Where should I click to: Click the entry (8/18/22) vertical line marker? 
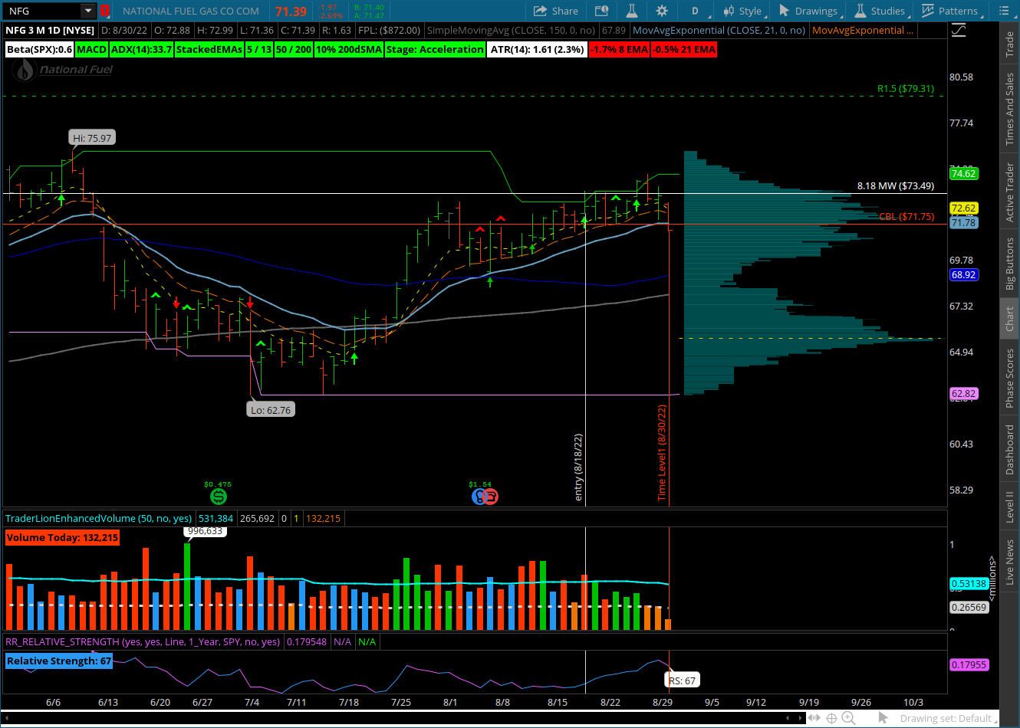tap(579, 467)
